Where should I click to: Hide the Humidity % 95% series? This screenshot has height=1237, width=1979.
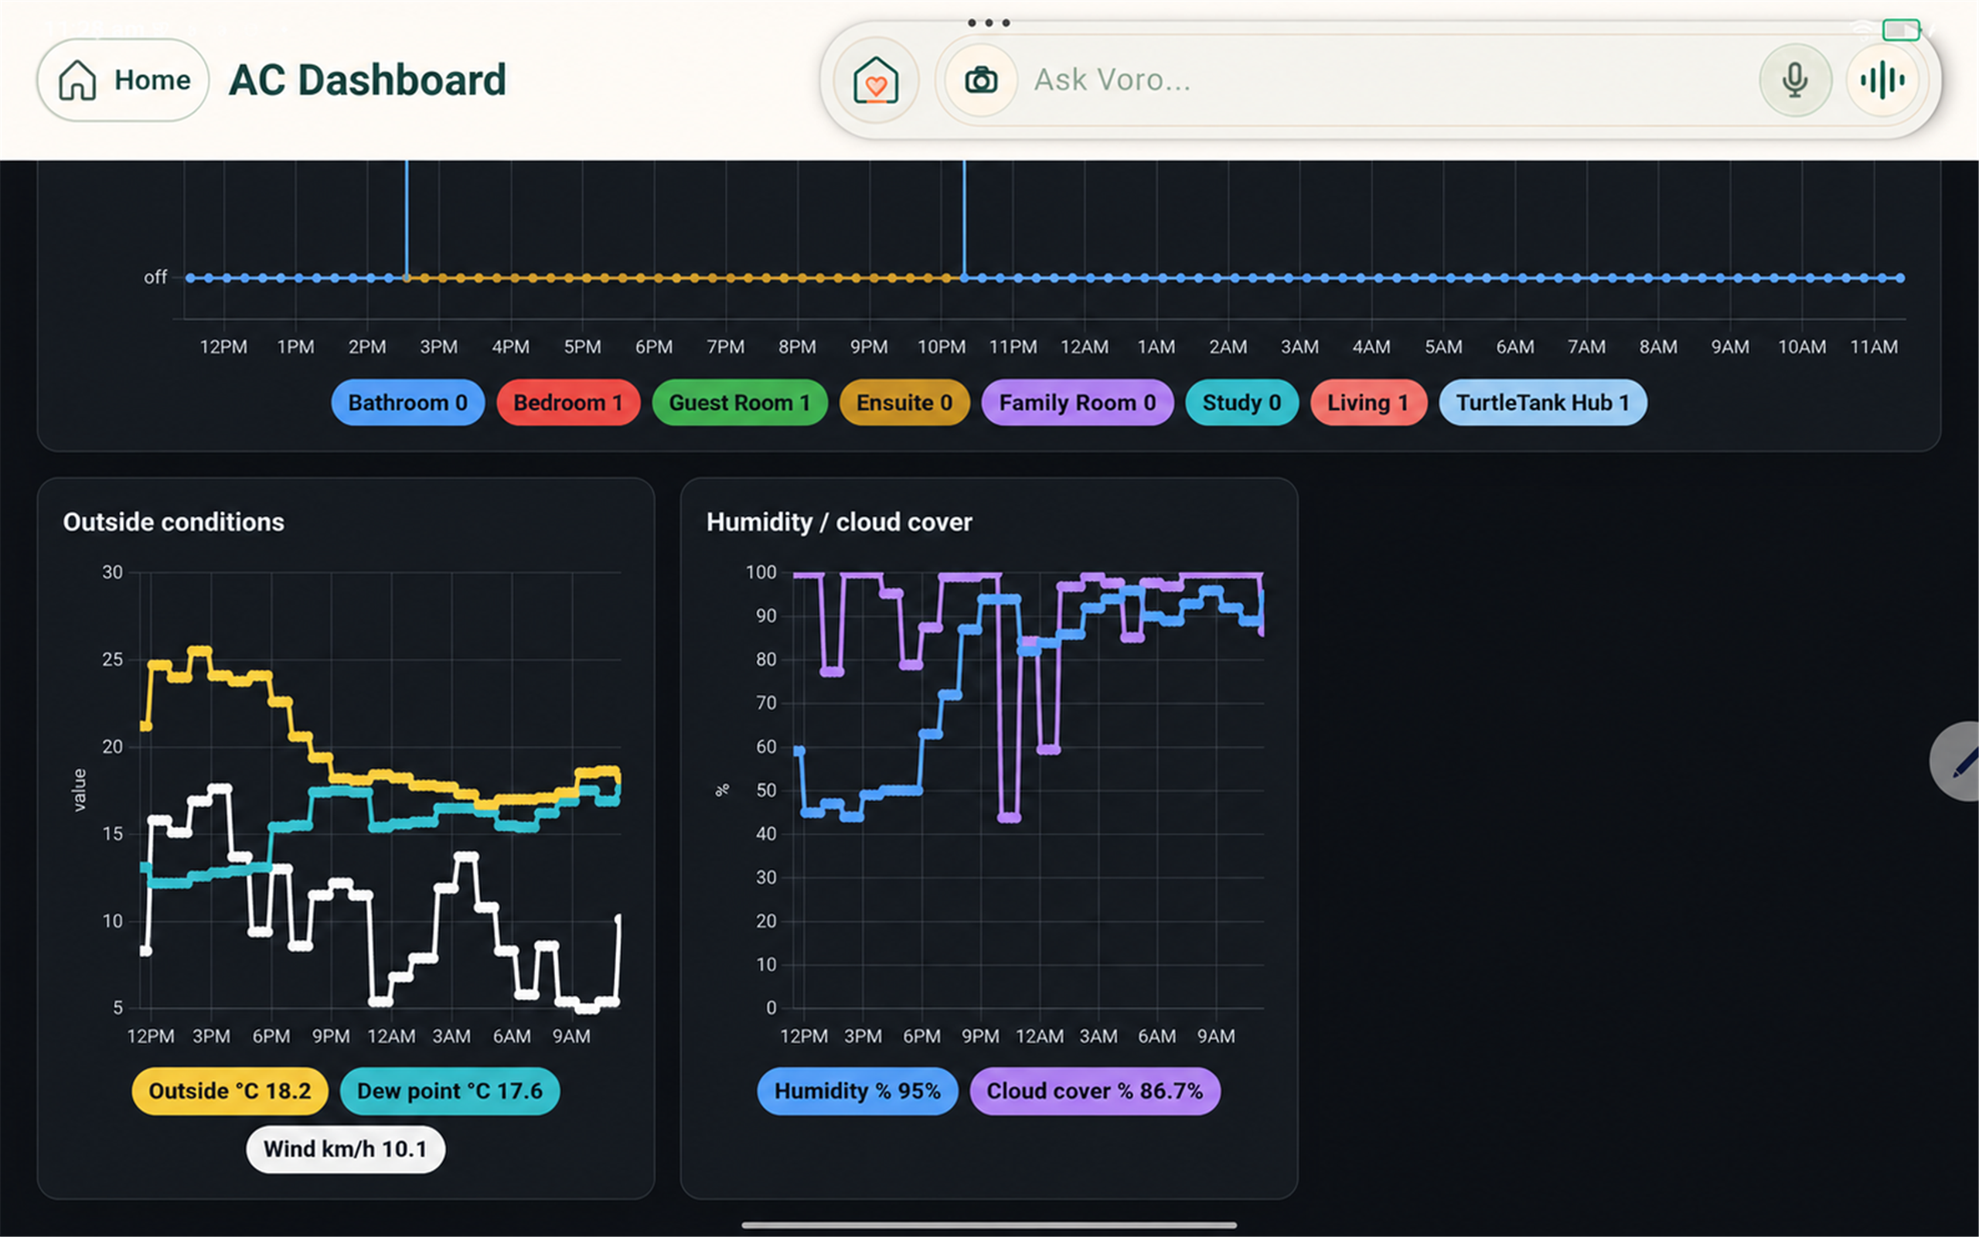[857, 1091]
